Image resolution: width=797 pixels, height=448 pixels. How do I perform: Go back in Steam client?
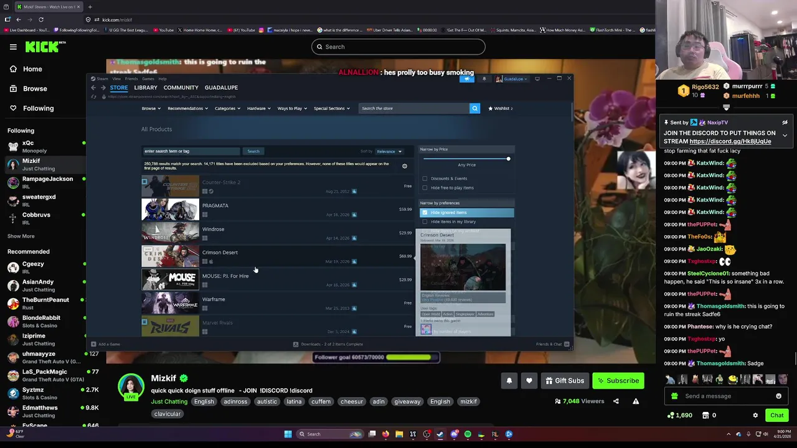pyautogui.click(x=93, y=88)
